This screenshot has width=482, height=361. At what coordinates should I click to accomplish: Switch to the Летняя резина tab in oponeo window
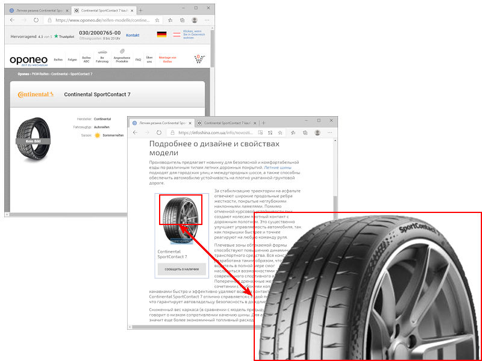[39, 10]
